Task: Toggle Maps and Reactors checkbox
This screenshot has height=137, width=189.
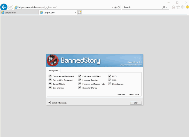Action: [x=80, y=80]
